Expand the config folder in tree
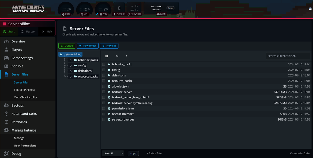The image size is (313, 158). click(x=71, y=65)
